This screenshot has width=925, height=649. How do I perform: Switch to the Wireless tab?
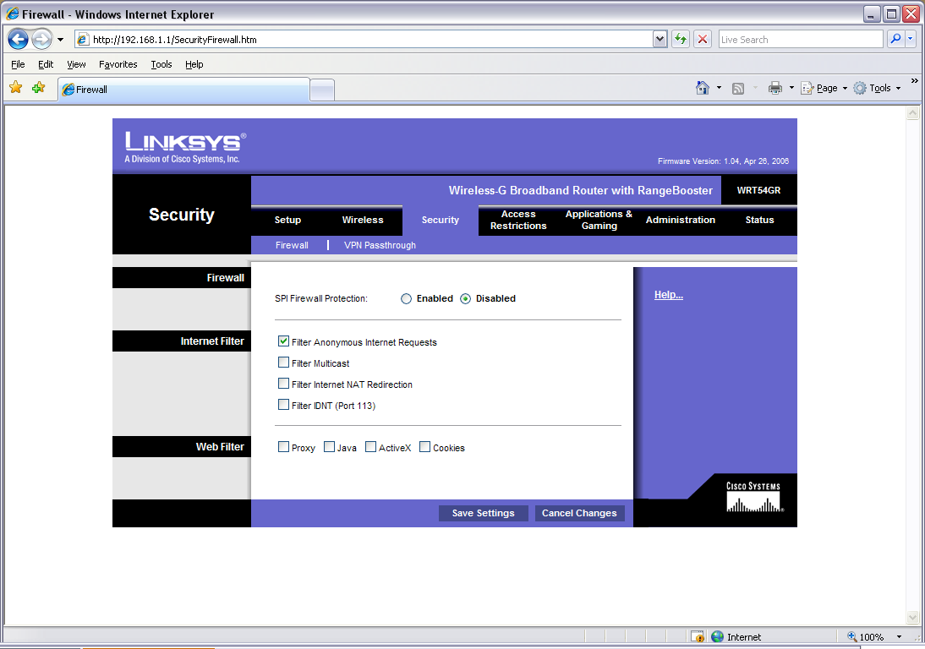(x=362, y=220)
